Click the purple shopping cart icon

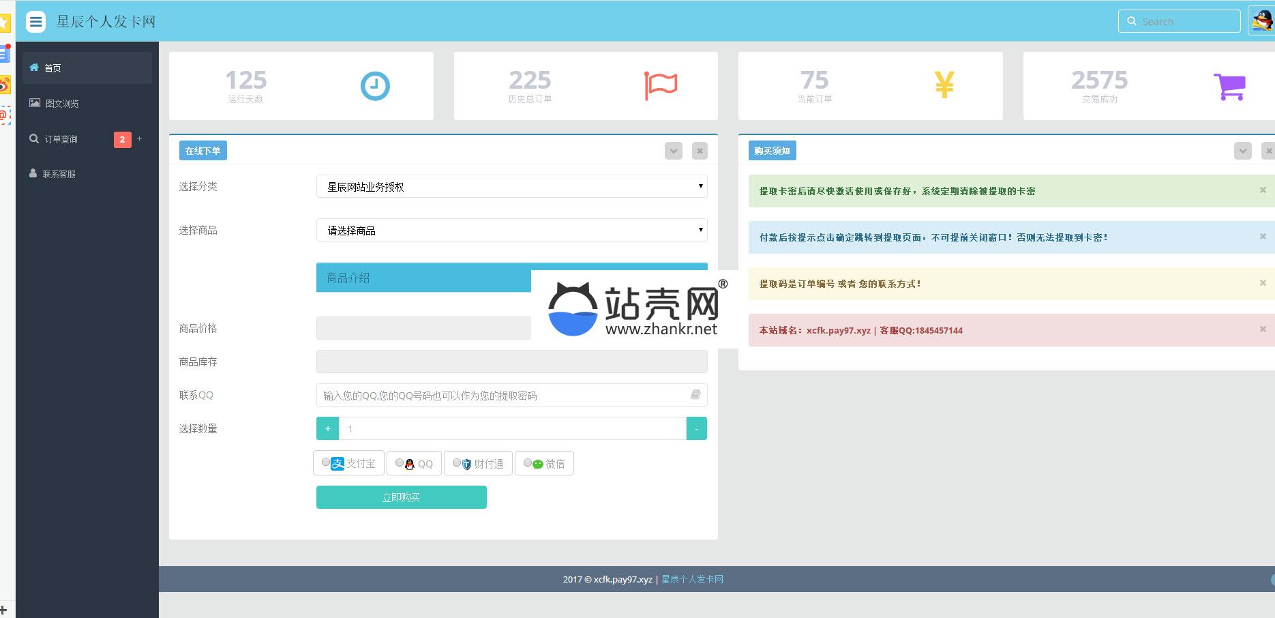click(x=1229, y=87)
